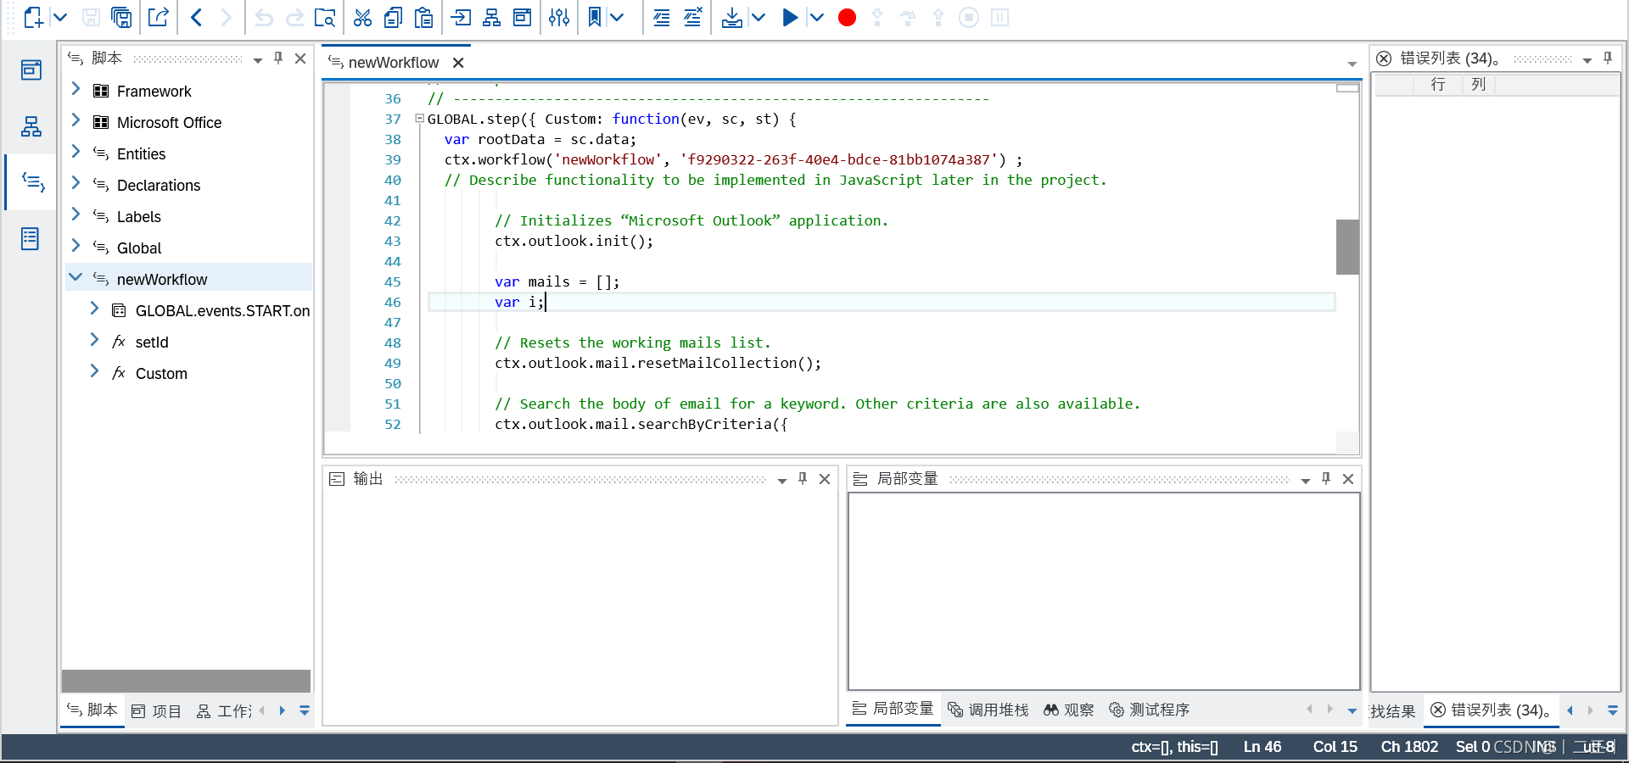Click the application window toolbar icon

pyautogui.click(x=522, y=17)
